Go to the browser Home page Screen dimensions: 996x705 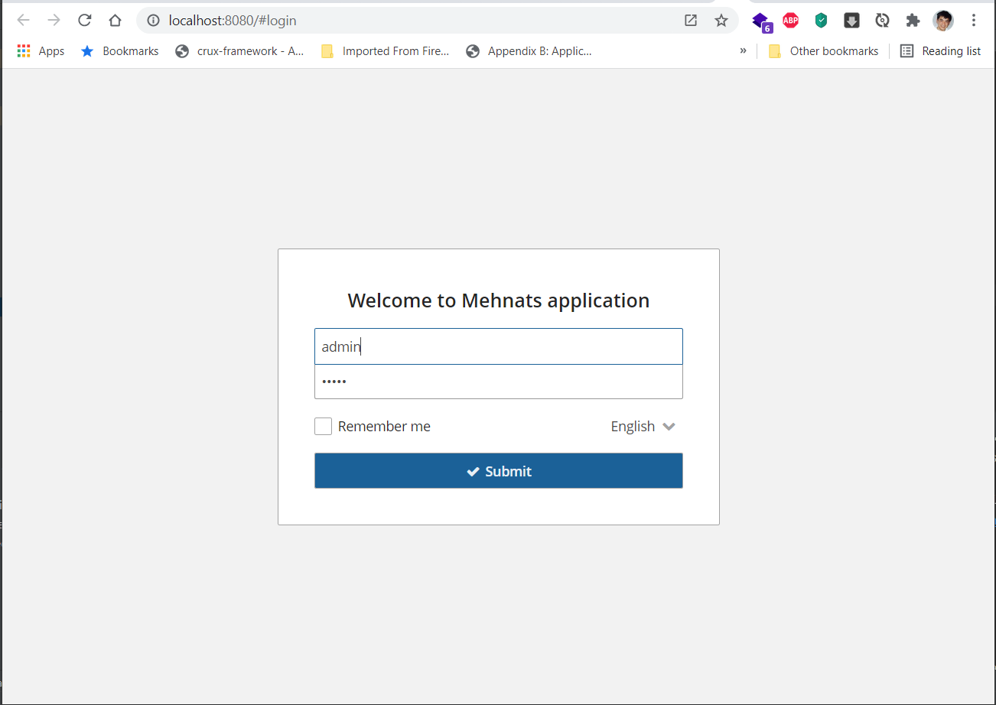(115, 21)
